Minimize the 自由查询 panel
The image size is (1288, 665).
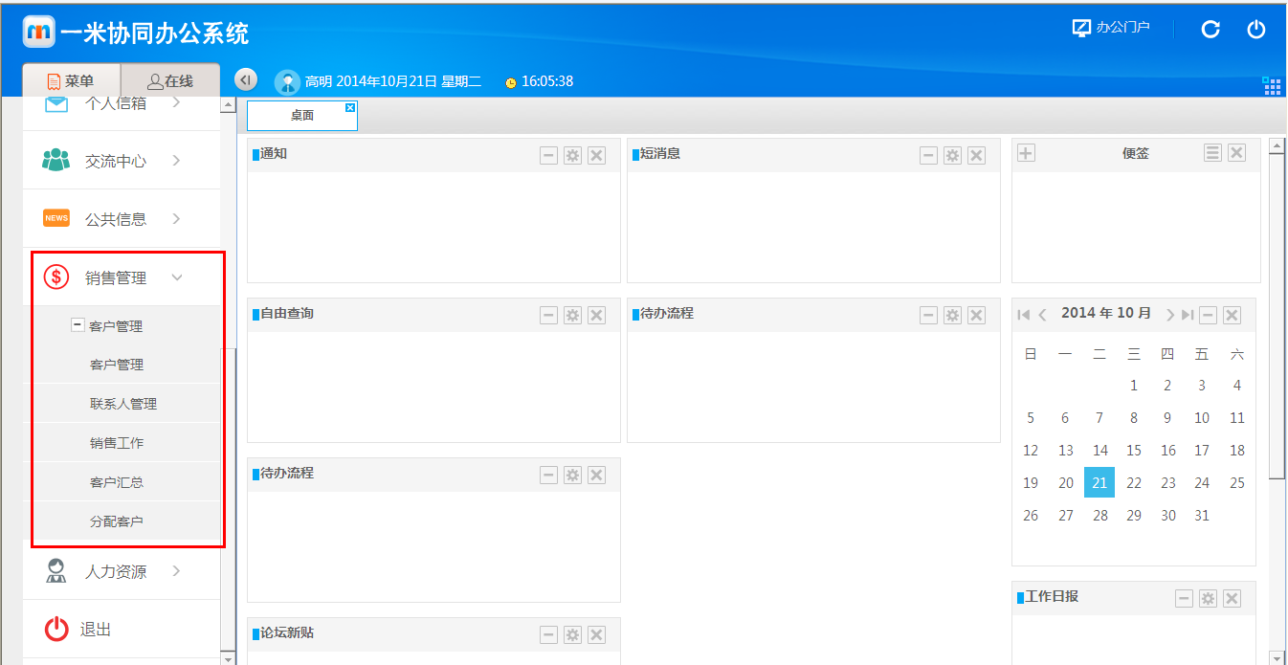point(548,316)
